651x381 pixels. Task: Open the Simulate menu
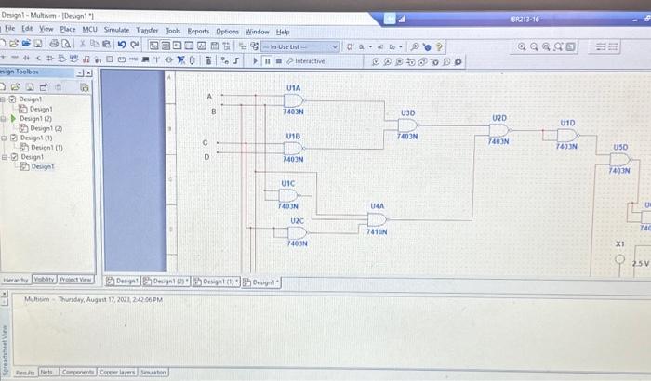(x=116, y=30)
